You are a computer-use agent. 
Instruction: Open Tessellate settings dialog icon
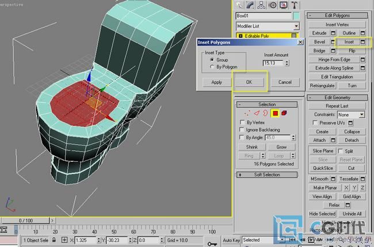[x=363, y=179]
